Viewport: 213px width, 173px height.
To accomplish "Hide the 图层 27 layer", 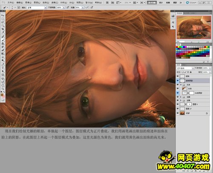I will pyautogui.click(x=178, y=108).
